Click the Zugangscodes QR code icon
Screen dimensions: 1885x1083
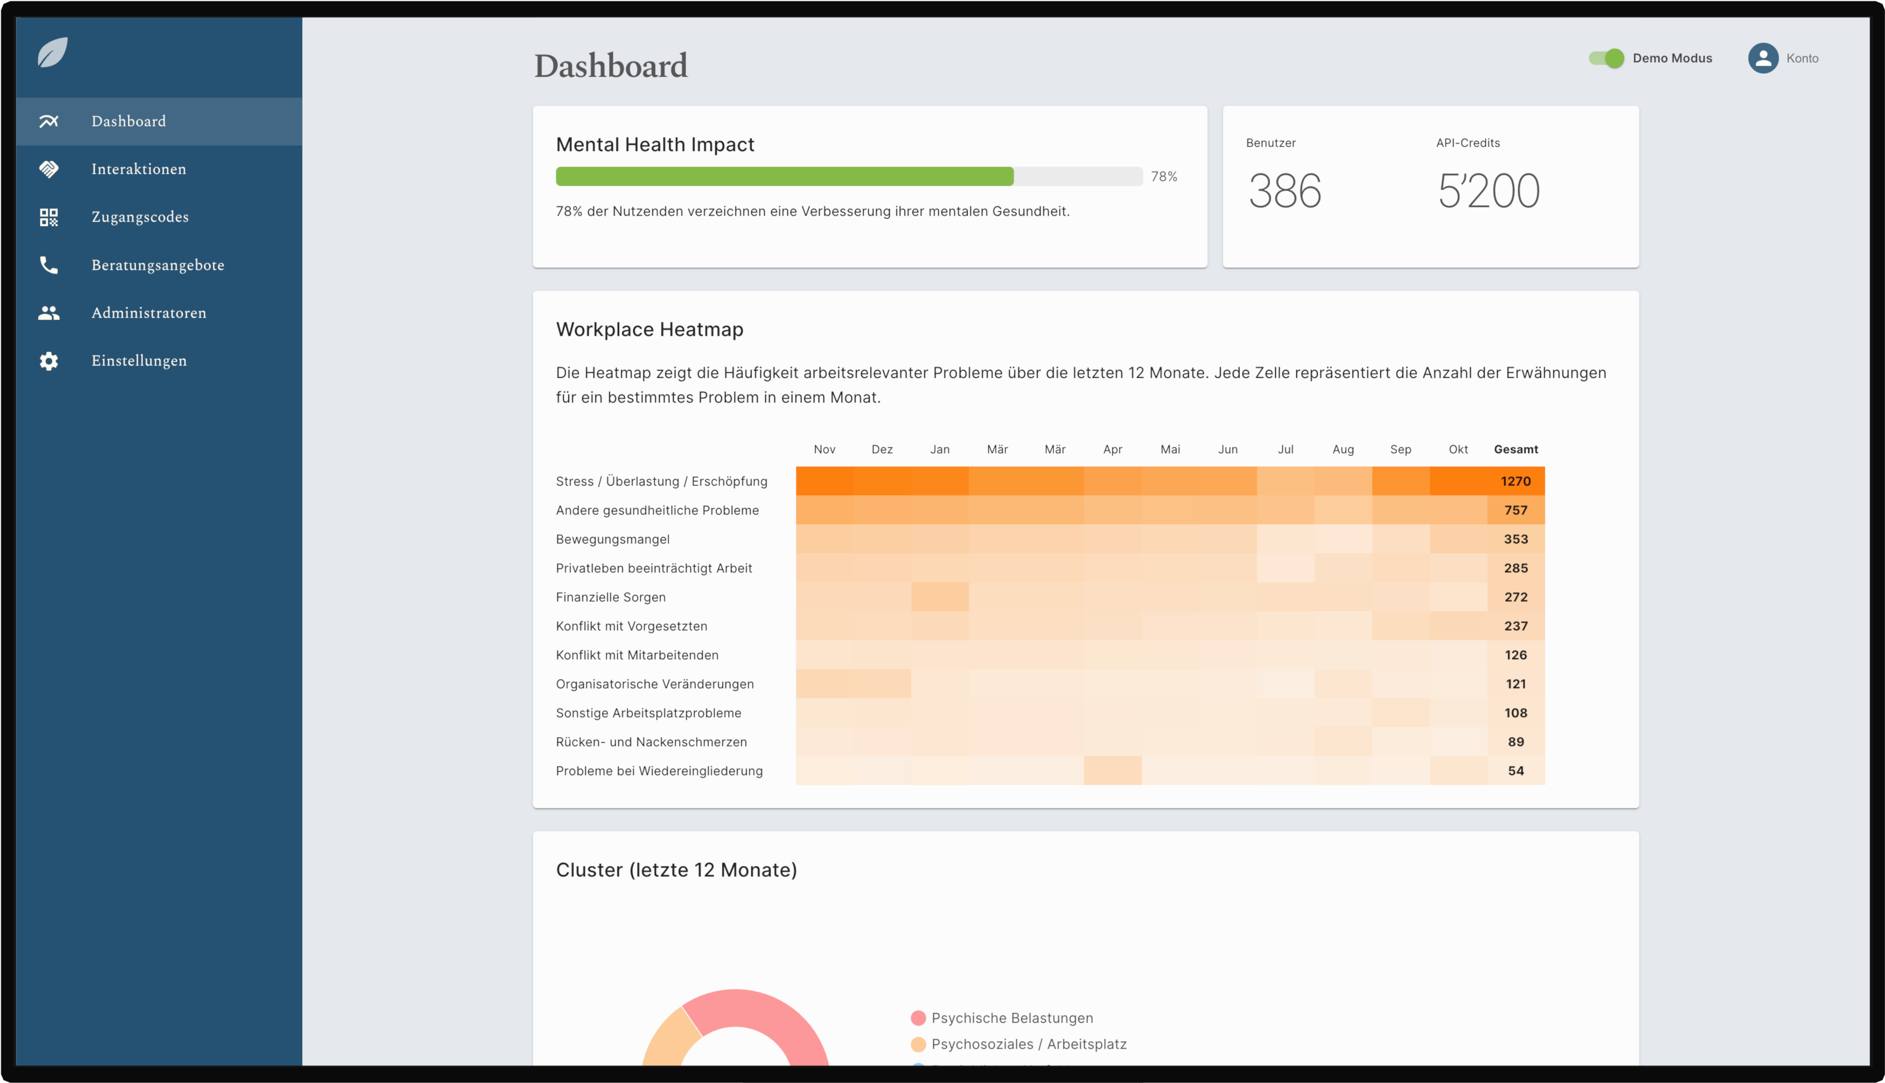(x=49, y=217)
